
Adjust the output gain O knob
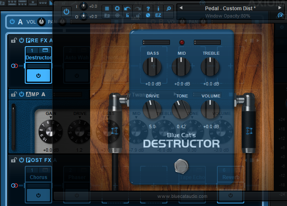point(84,17)
